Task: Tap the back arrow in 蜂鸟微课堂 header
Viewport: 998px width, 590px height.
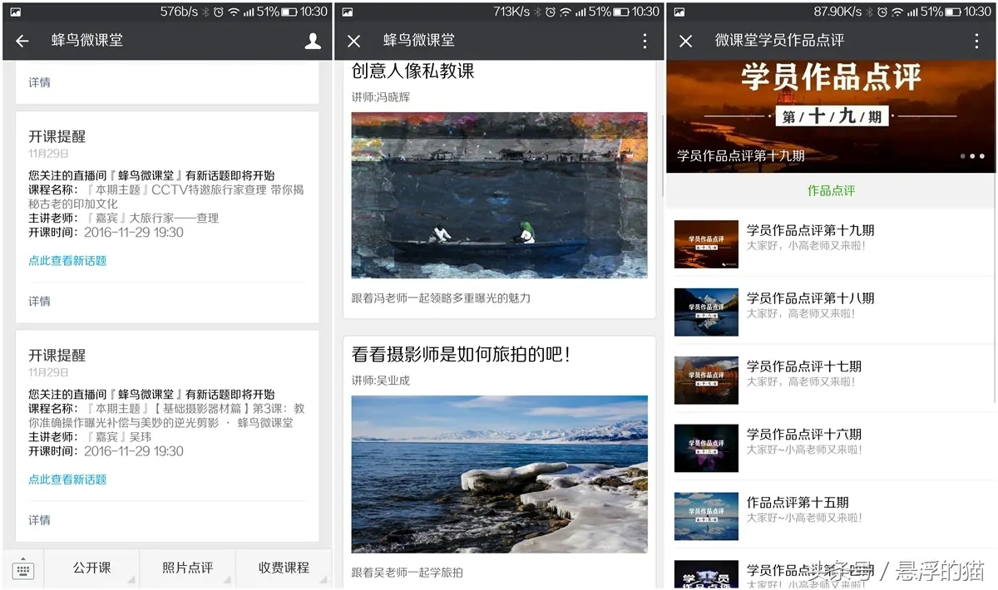Action: 21,40
